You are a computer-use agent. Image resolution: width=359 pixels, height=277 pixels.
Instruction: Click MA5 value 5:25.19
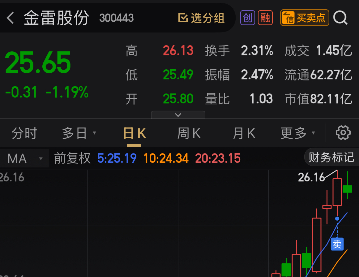click(x=117, y=158)
